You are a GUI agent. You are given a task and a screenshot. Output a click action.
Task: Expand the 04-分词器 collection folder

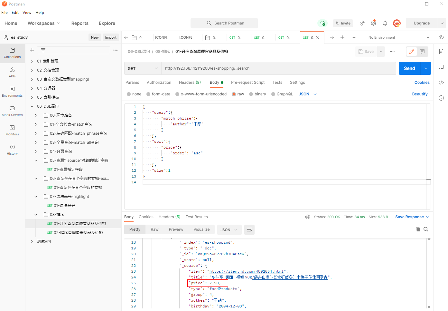pyautogui.click(x=32, y=88)
